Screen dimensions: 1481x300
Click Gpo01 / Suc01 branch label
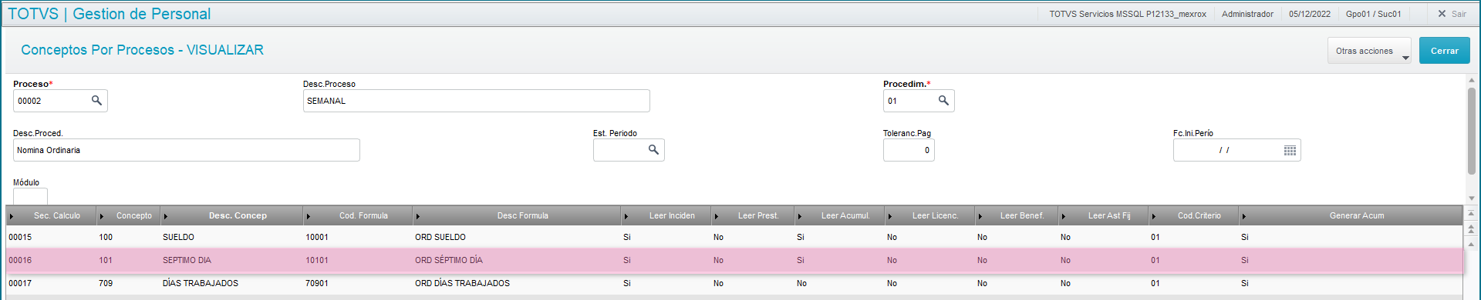coord(1374,14)
